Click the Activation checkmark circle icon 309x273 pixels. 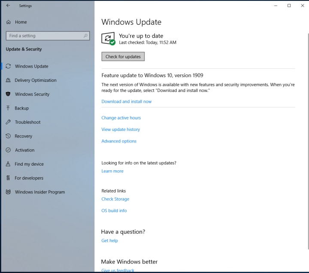pyautogui.click(x=8, y=150)
